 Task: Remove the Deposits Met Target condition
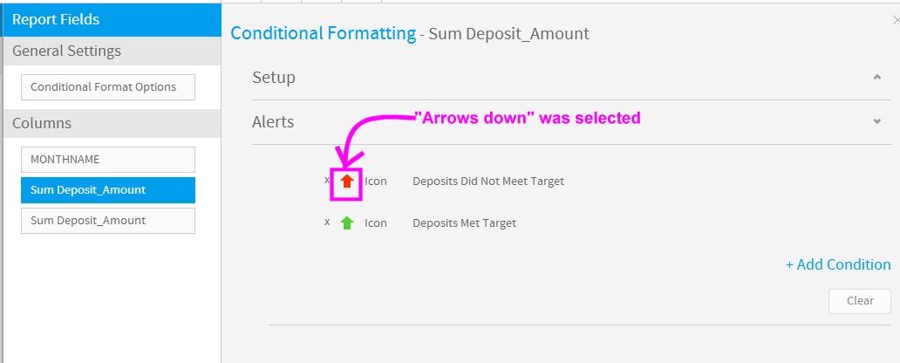(327, 223)
